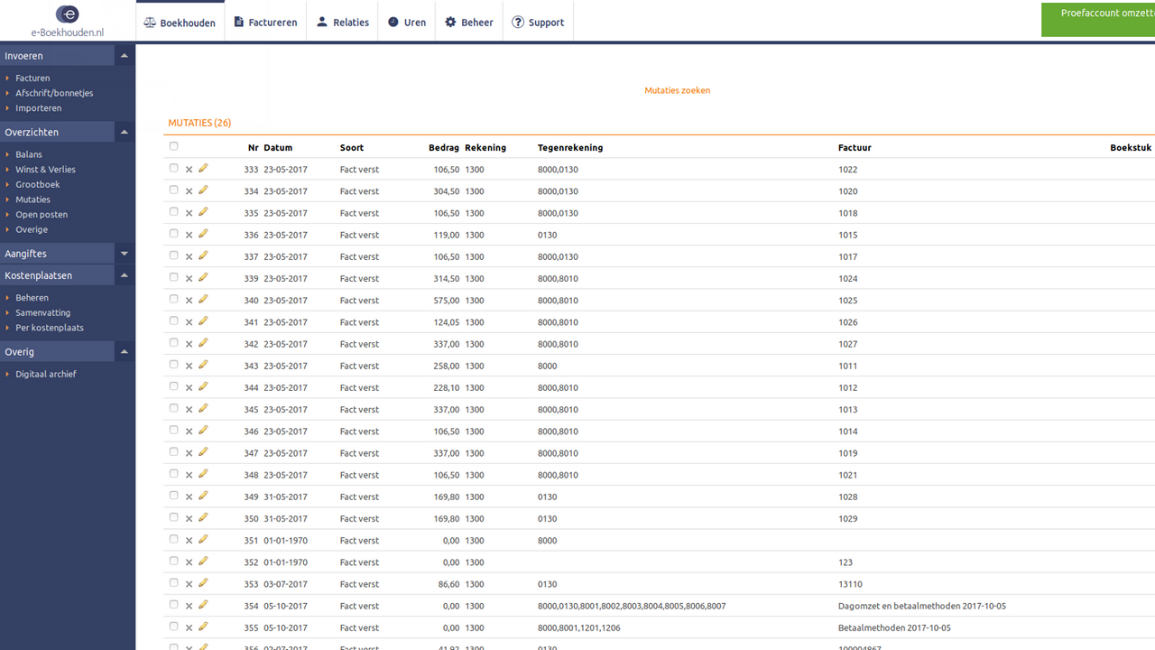Check the checkbox for mutation 336
Viewport: 1155px width, 650px height.
[x=174, y=234]
